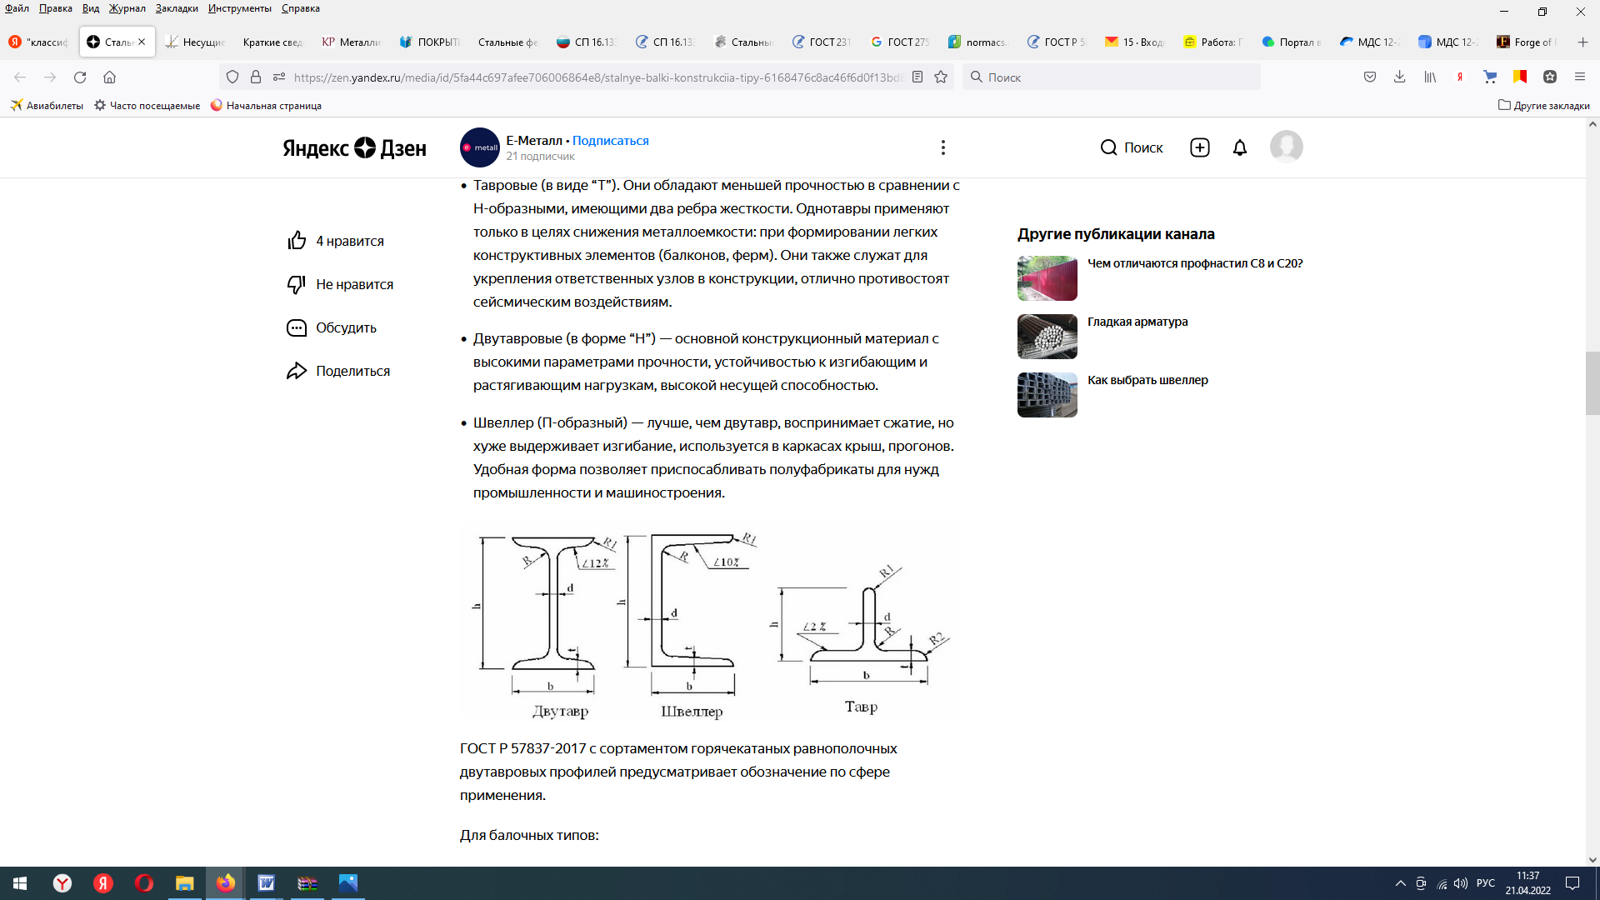Open Windows Start menu
This screenshot has height=900, width=1600.
click(20, 883)
